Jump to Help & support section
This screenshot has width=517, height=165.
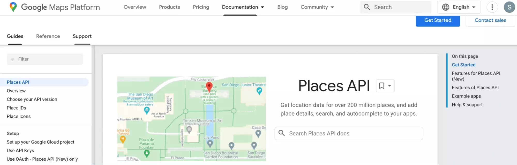(x=467, y=105)
